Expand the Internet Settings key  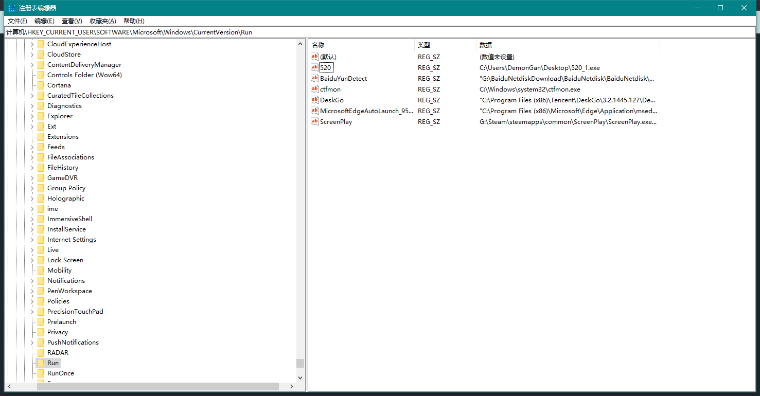[32, 239]
